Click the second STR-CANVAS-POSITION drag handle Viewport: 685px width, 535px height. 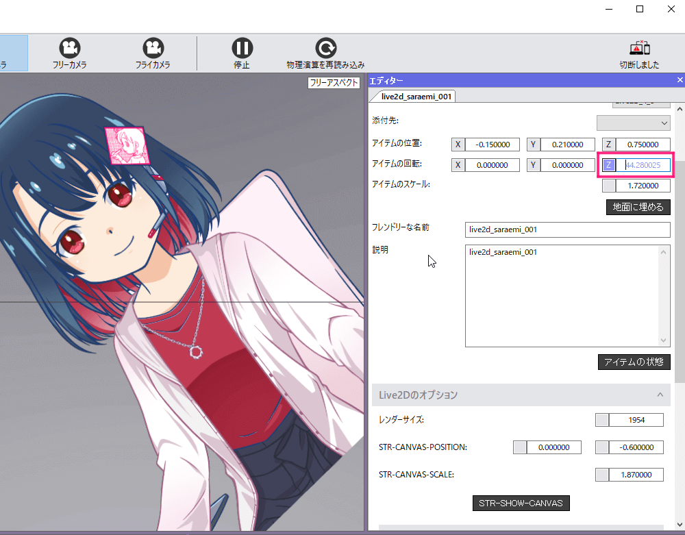tap(602, 447)
